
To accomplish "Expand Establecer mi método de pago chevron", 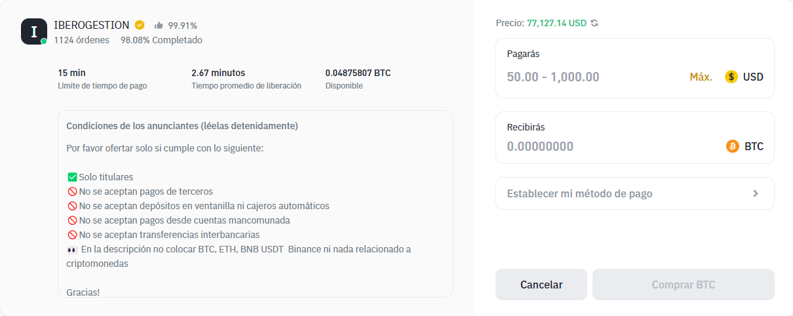I will click(756, 193).
